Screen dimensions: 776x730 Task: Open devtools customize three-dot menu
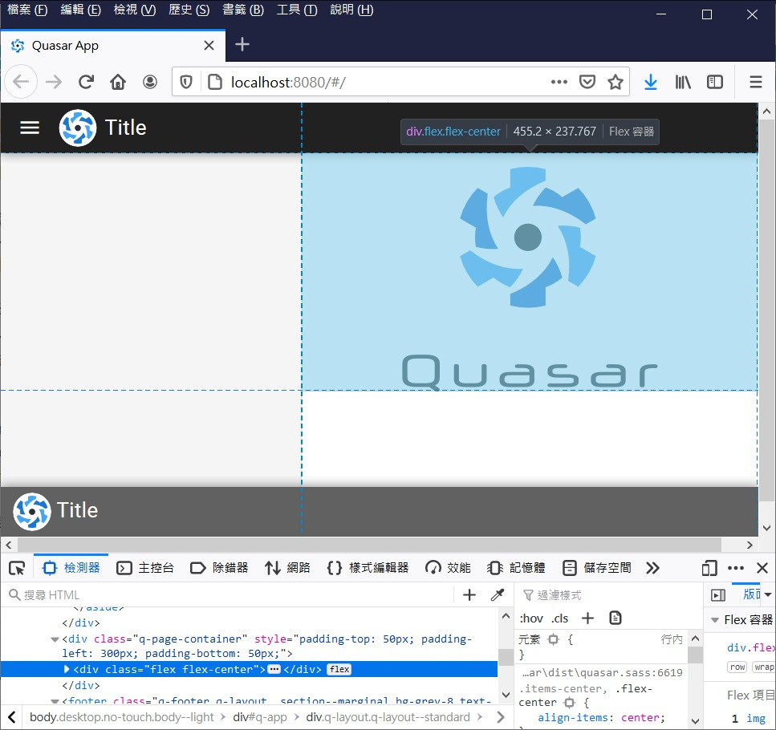(x=736, y=568)
